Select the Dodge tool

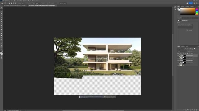2,36
